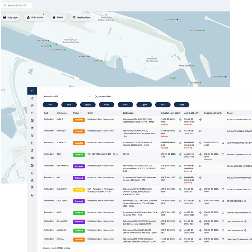Open the shield icon in the sidebar
The width and height of the screenshot is (252, 252).
coord(32,135)
